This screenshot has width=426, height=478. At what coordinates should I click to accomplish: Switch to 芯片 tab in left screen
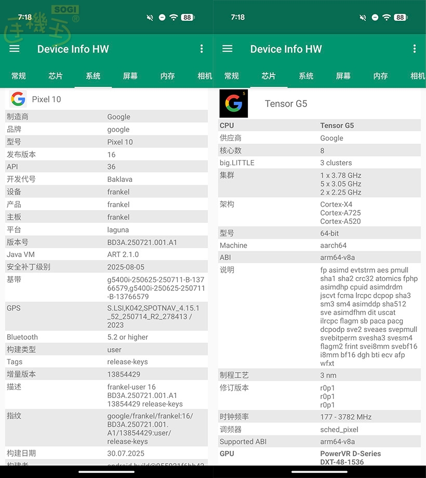(56, 76)
